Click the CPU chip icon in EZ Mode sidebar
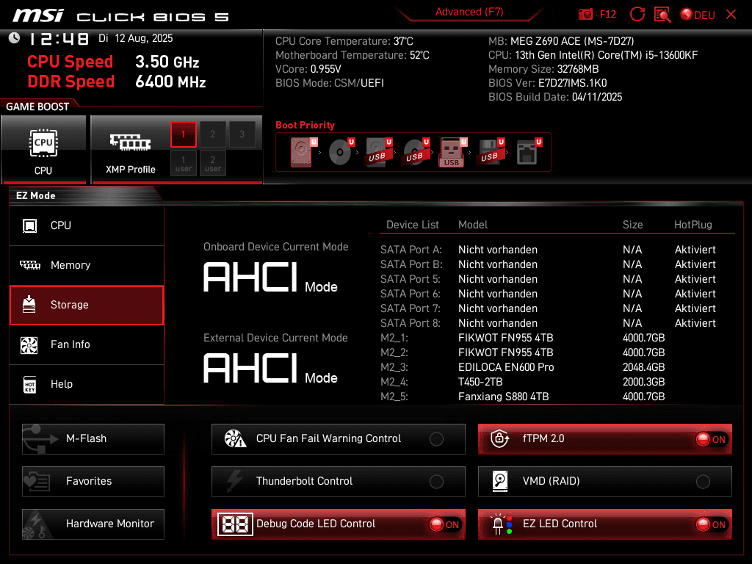 click(x=29, y=225)
